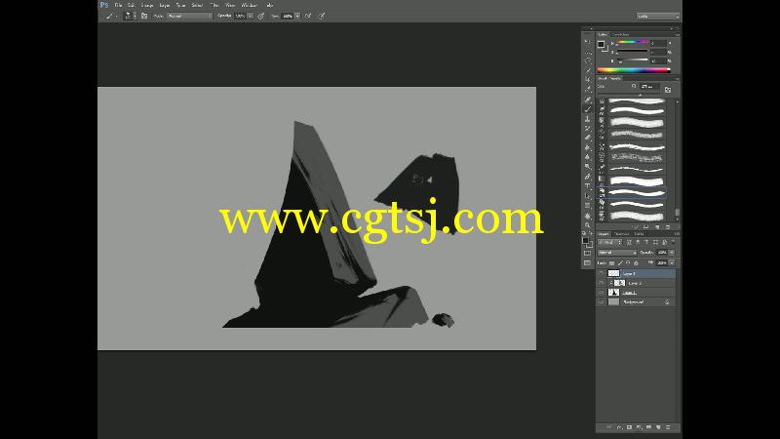Screen dimensions: 780x439
Task: Select the Magic Wand tool
Action: (588, 70)
